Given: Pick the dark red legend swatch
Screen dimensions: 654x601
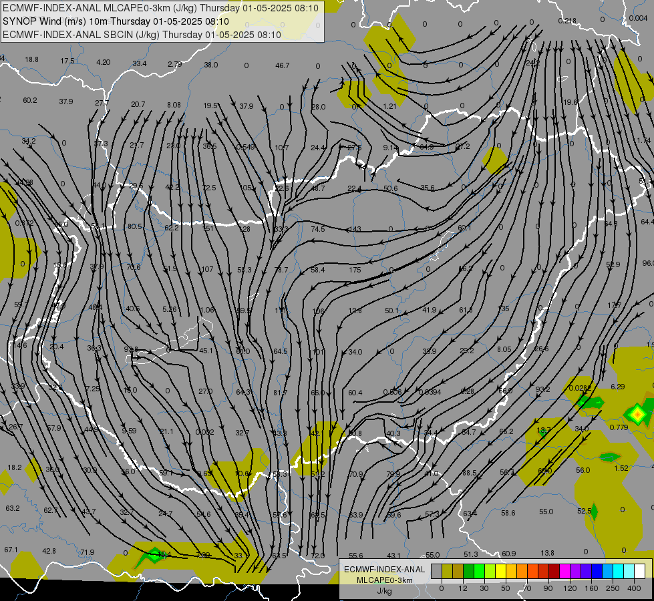Looking at the screenshot, I should click(554, 571).
